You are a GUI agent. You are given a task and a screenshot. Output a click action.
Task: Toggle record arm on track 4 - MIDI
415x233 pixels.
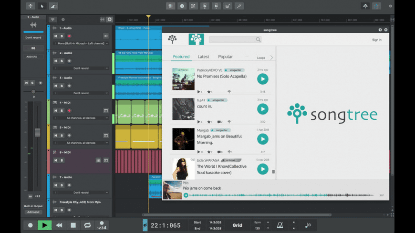(69, 111)
